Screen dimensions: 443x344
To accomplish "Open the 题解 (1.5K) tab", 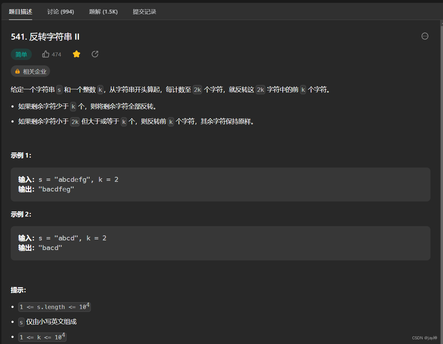I will coord(103,11).
